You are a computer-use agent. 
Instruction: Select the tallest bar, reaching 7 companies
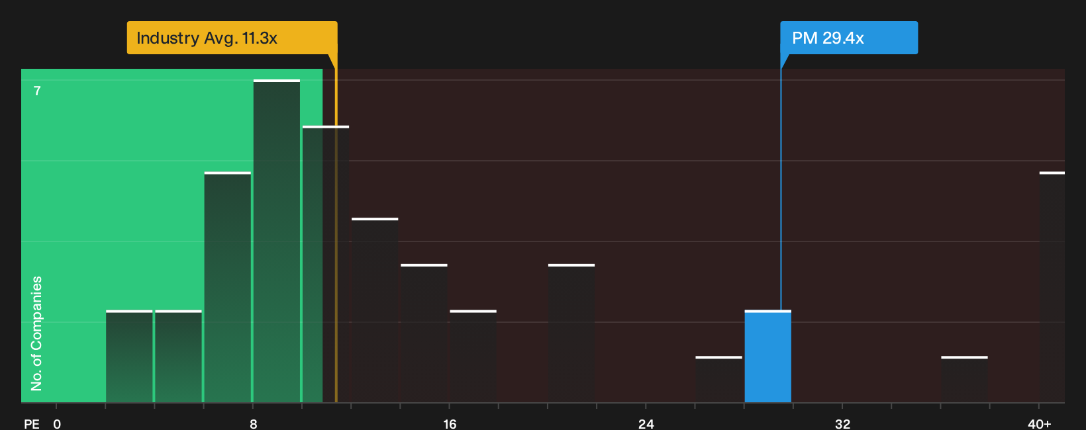click(277, 241)
